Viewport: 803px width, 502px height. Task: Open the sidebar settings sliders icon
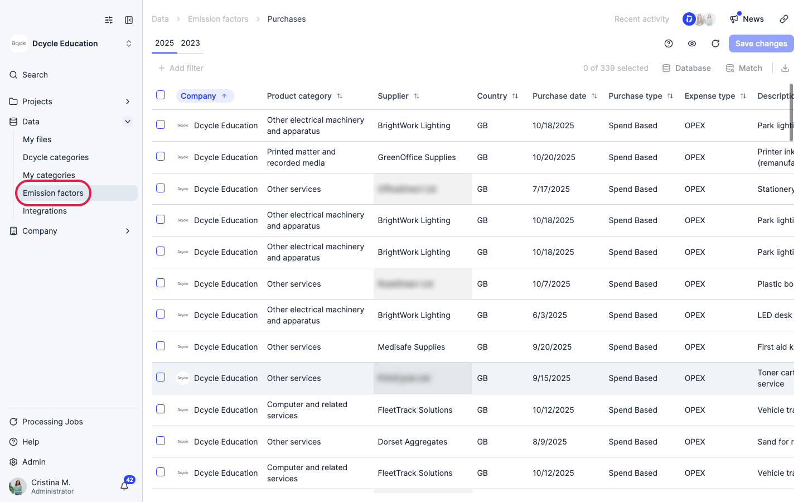click(109, 20)
